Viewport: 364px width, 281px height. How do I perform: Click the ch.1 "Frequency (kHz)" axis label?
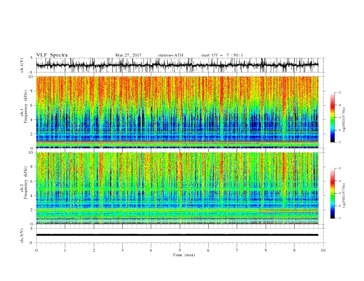pos(26,107)
